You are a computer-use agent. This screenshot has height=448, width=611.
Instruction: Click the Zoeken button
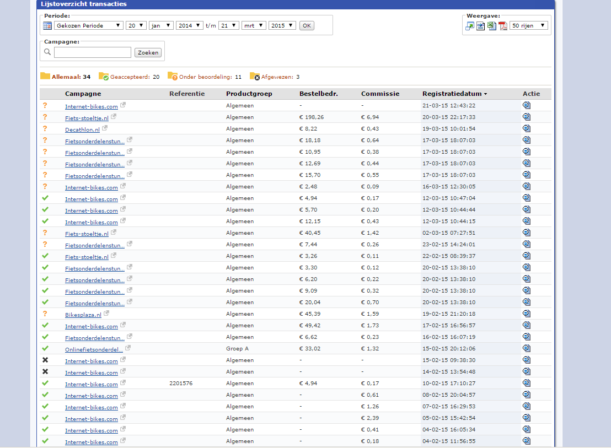coord(148,52)
